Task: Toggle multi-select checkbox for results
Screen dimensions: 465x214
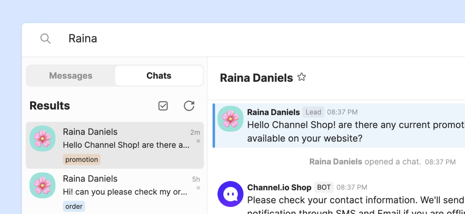Action: click(163, 106)
